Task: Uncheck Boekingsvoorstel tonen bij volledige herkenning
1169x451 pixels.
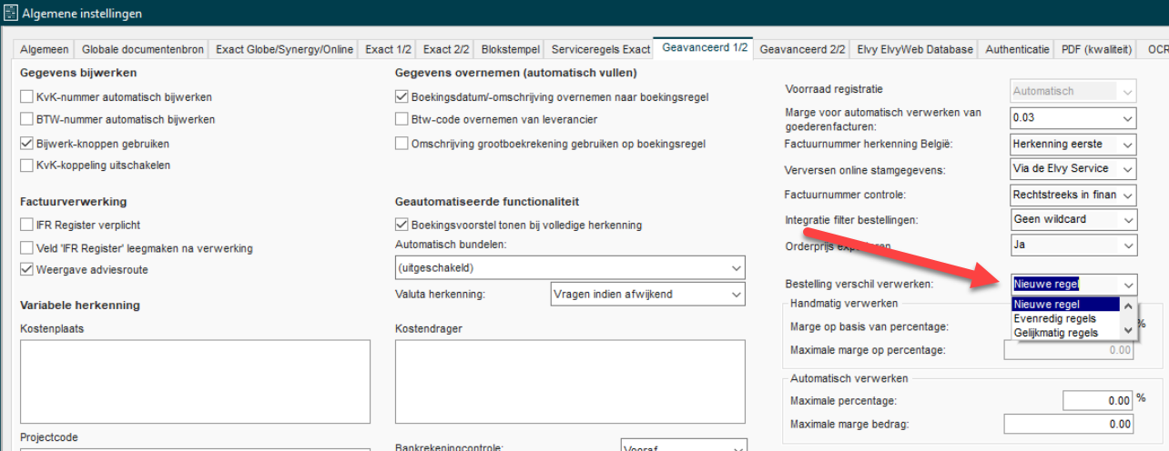Action: [402, 225]
